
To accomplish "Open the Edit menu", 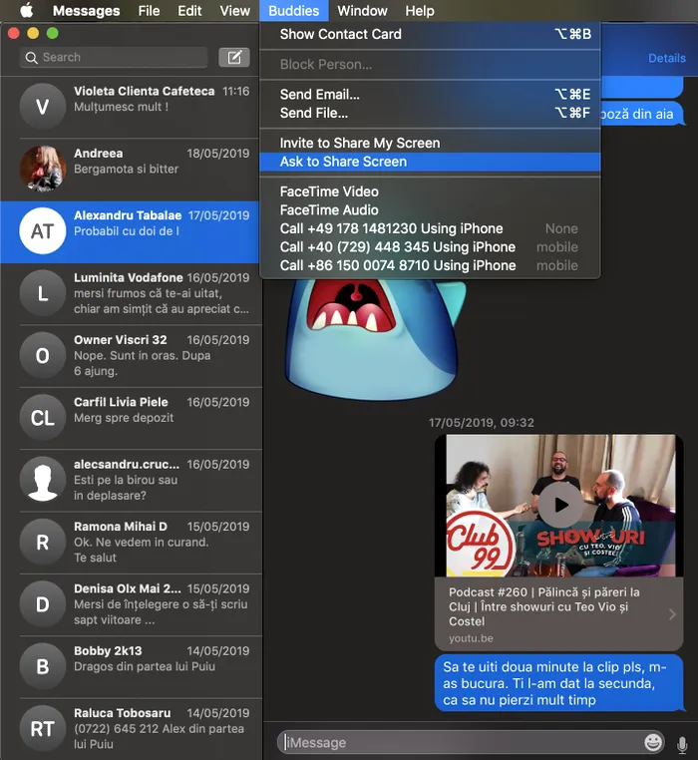I will point(189,11).
